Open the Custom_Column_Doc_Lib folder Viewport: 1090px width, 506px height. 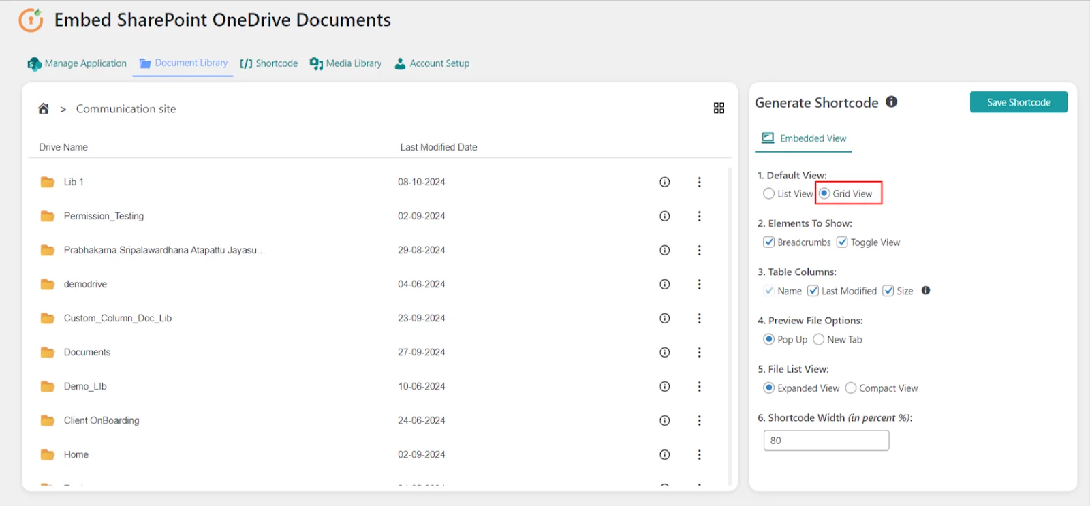tap(118, 318)
